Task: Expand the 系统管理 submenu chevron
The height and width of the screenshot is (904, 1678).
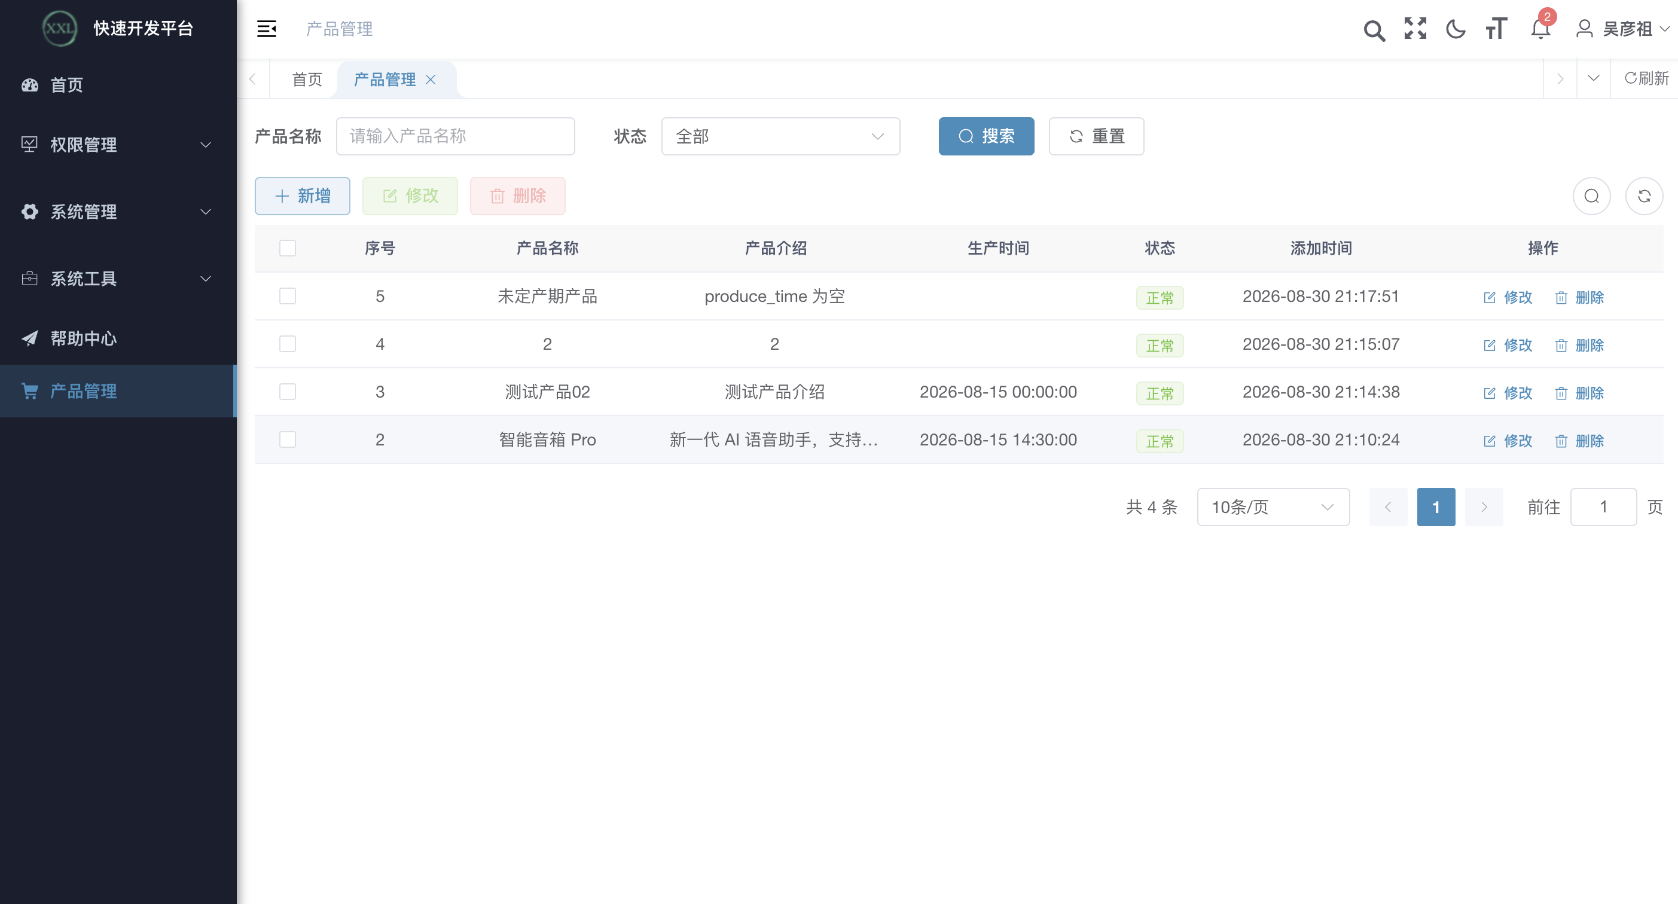Action: 206,212
